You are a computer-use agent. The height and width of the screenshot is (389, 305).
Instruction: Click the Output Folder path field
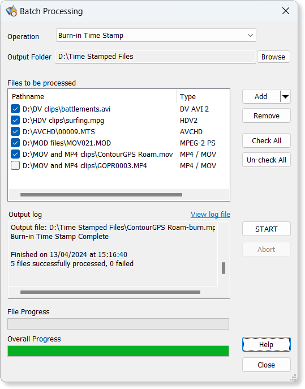click(156, 57)
